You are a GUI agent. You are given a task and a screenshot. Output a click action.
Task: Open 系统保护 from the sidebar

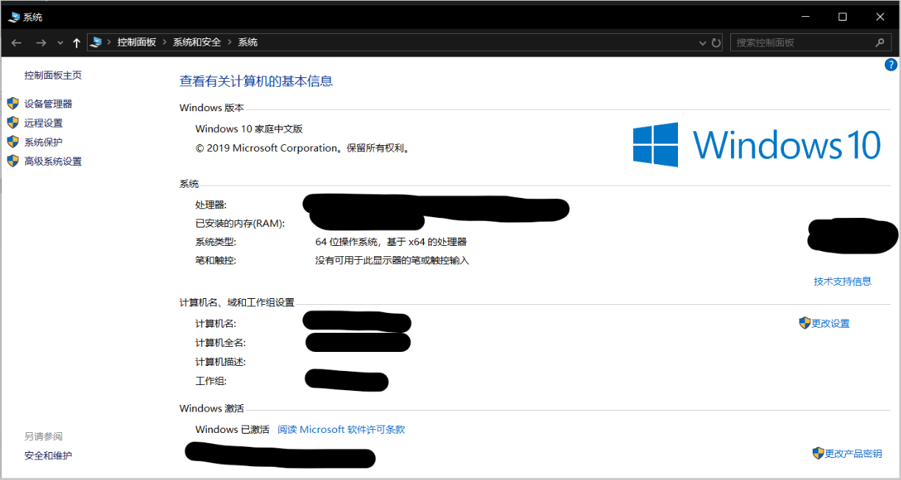point(43,142)
